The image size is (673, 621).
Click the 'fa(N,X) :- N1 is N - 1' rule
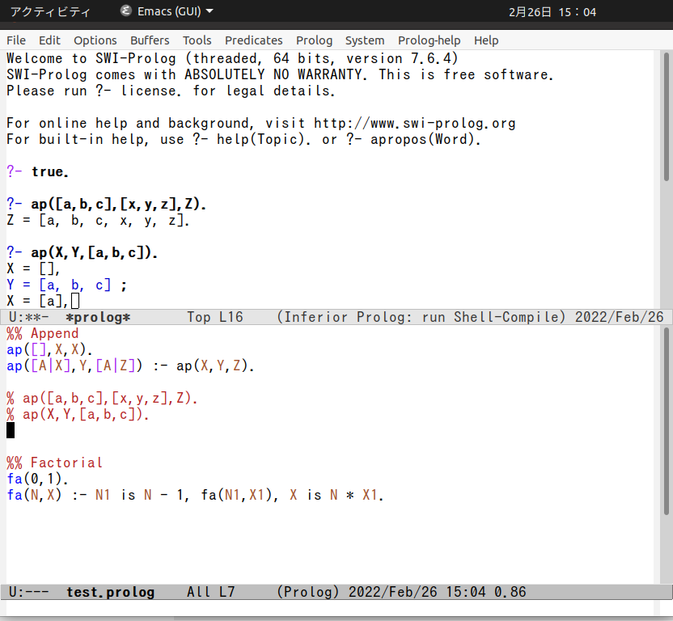click(x=195, y=495)
